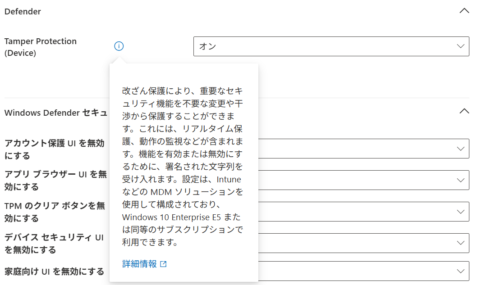Click the Tamper Protection info icon
This screenshot has height=285, width=482.
[119, 46]
